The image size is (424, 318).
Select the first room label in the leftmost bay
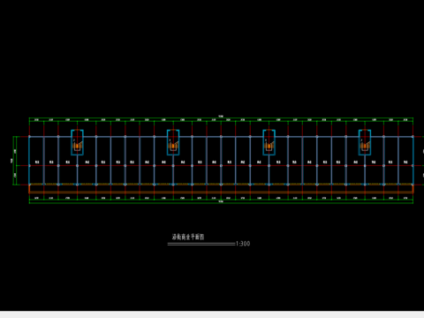pyautogui.click(x=37, y=163)
